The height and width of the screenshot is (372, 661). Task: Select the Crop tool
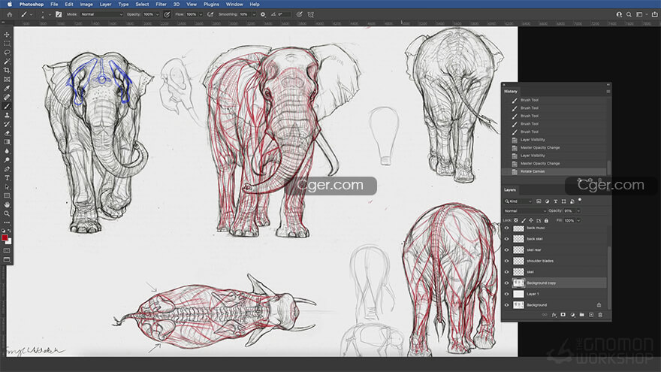(7, 71)
